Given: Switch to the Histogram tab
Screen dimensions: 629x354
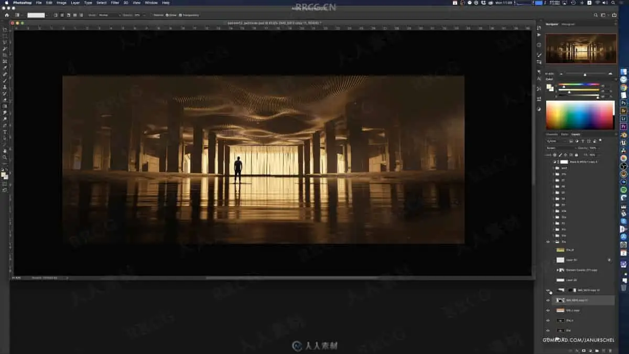Looking at the screenshot, I should coord(568,24).
